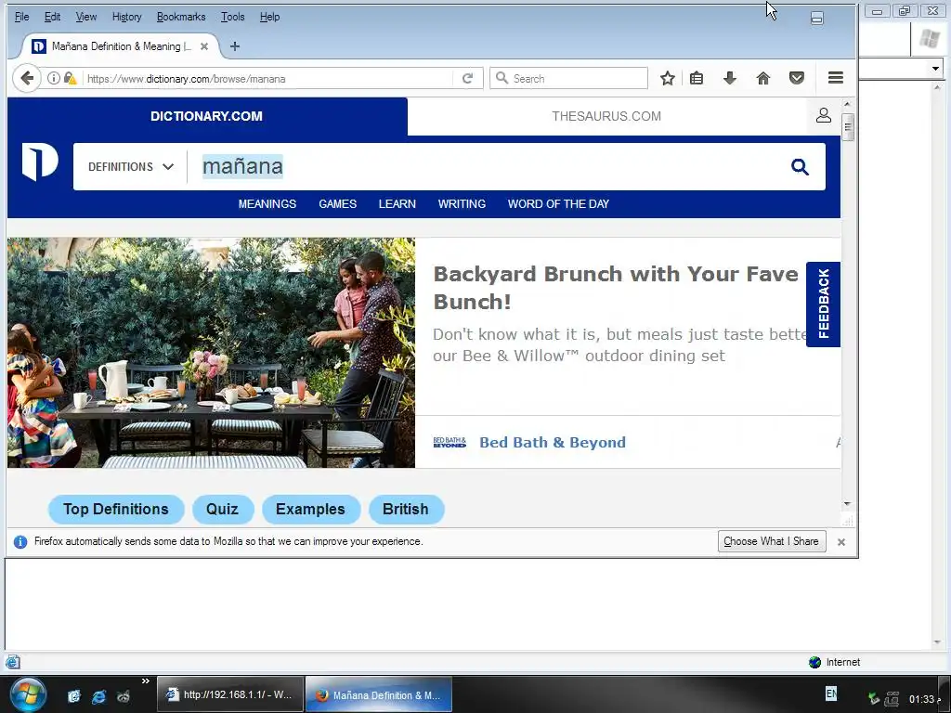Dismiss the Firefox data notification bar
951x713 pixels.
click(x=841, y=542)
